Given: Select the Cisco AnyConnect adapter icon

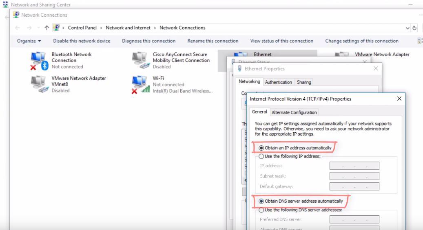Looking at the screenshot, I should click(141, 60).
